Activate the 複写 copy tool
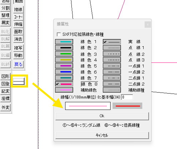This screenshot has width=177, height=149. [18, 48]
